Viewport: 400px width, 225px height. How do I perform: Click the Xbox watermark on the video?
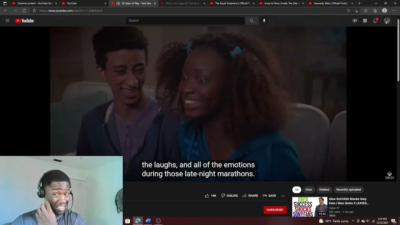(x=389, y=176)
